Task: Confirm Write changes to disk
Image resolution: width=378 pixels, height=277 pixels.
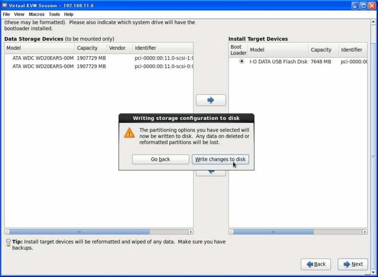Action: coord(220,159)
